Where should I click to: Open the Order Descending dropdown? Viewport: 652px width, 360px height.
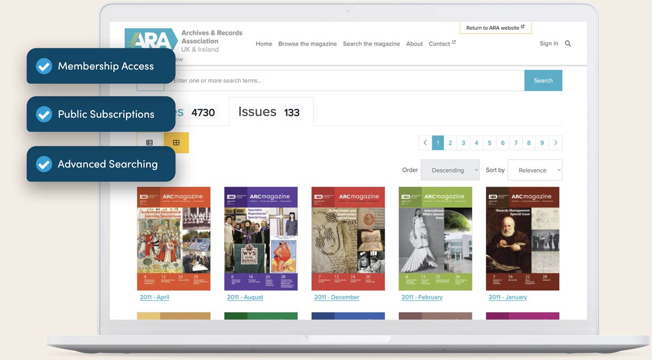(x=450, y=170)
